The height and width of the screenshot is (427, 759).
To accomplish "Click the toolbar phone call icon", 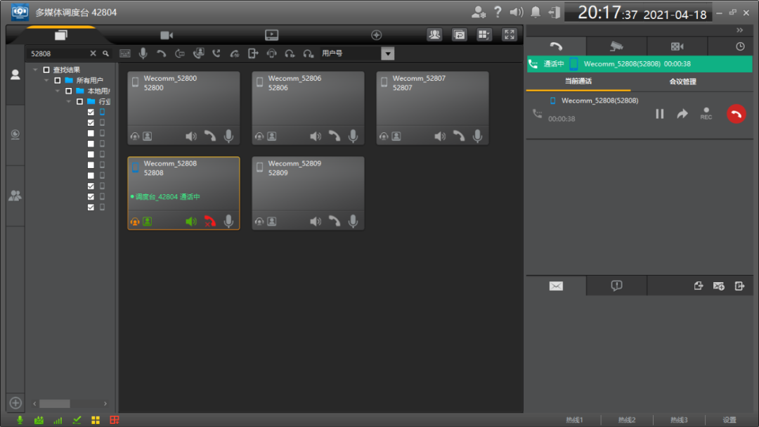I will click(x=161, y=53).
